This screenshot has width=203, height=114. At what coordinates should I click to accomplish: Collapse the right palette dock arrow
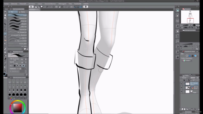tap(197, 6)
